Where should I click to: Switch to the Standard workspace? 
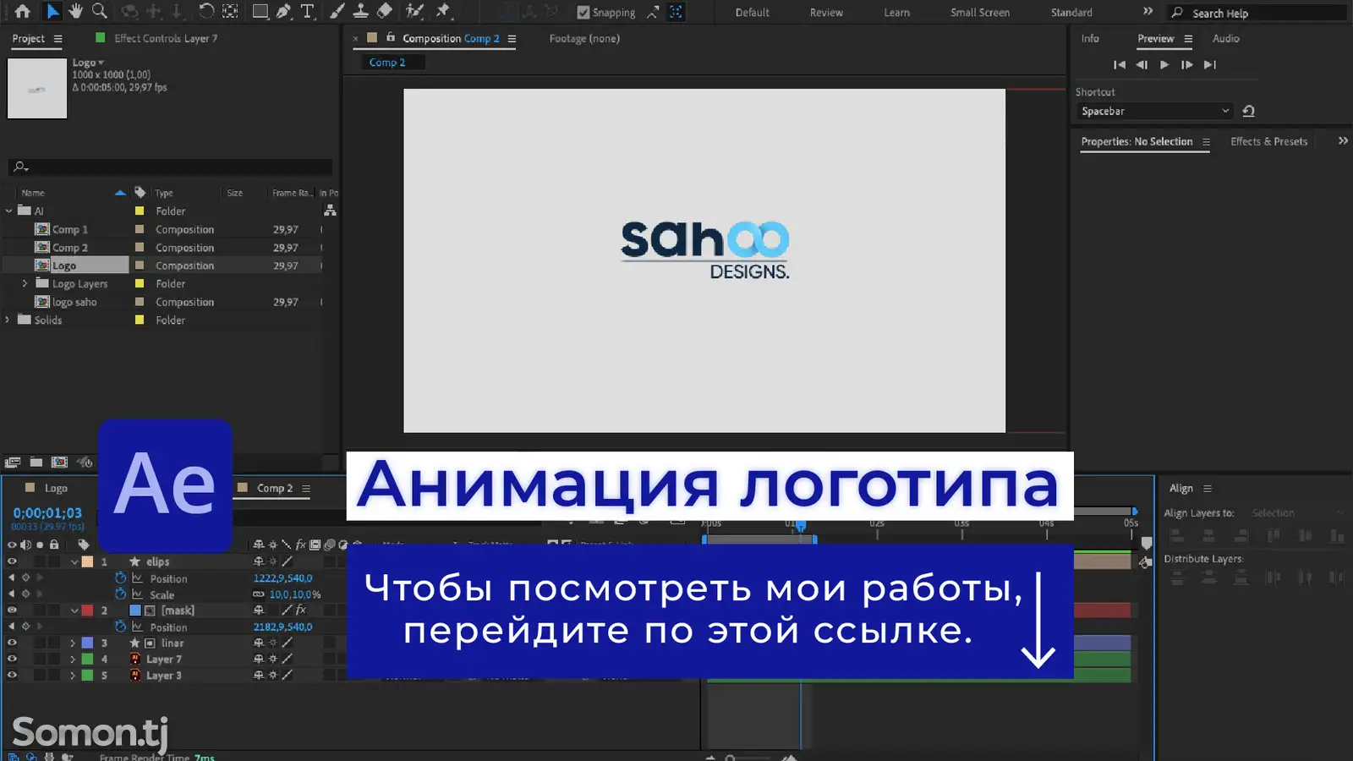point(1071,13)
